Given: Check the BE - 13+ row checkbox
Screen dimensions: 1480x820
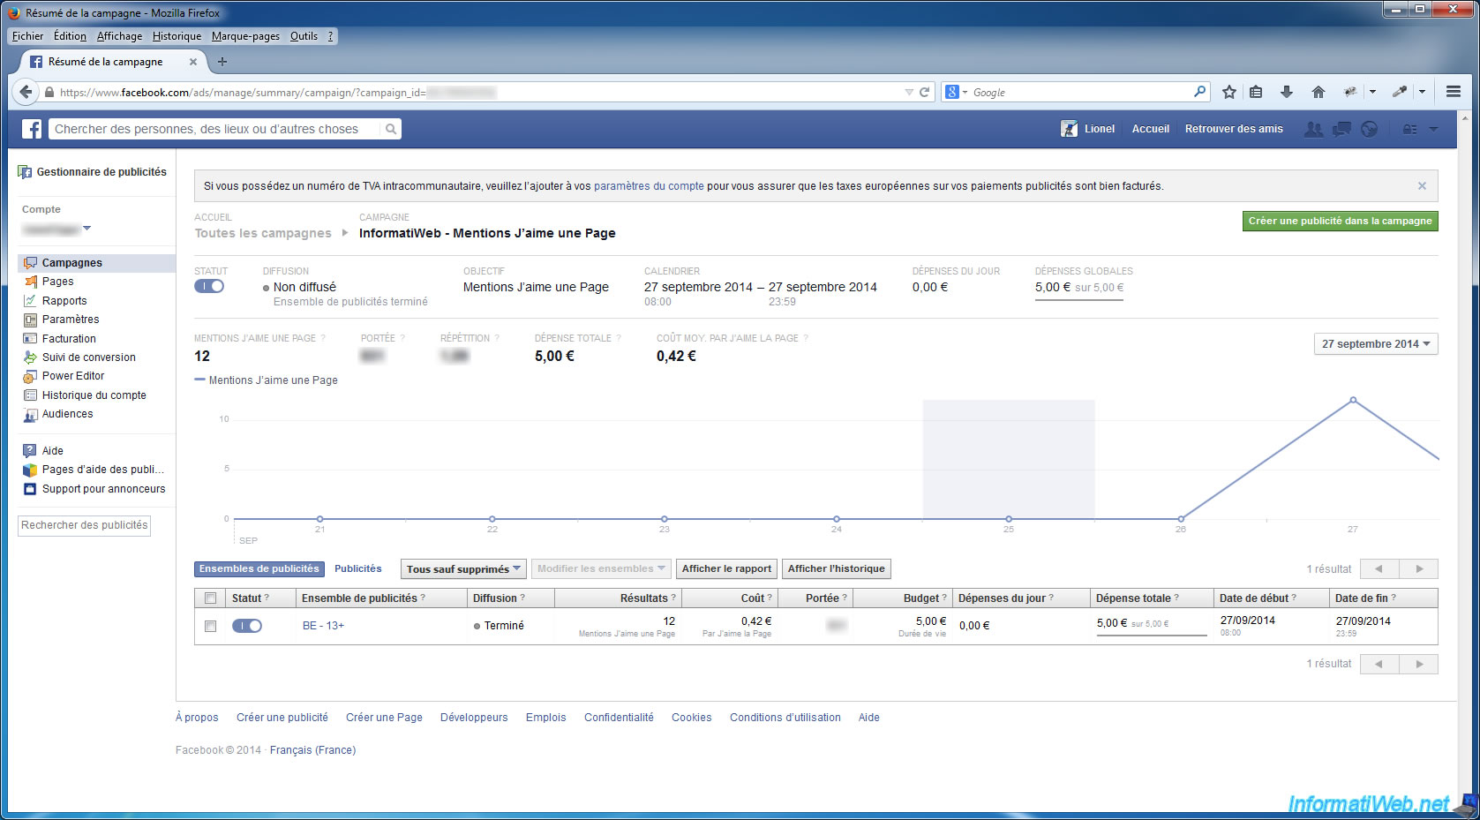Looking at the screenshot, I should pyautogui.click(x=210, y=626).
